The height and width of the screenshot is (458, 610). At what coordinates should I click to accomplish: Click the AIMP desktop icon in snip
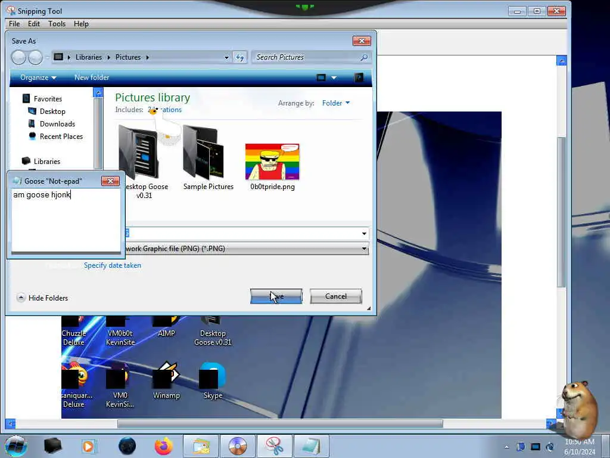[167, 327]
